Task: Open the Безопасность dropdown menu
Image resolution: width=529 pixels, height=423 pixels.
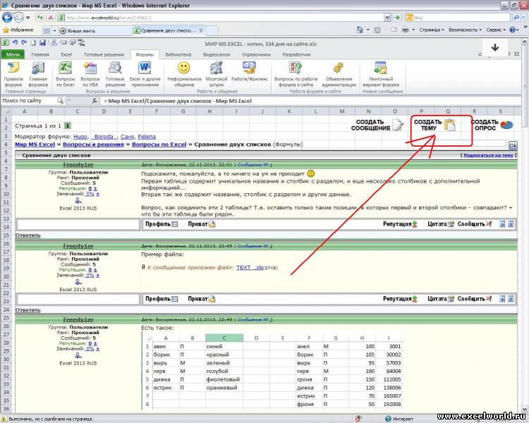Action: coord(465,30)
